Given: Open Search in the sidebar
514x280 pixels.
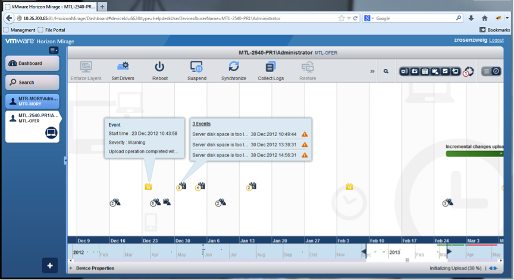Looking at the screenshot, I should coord(33,82).
